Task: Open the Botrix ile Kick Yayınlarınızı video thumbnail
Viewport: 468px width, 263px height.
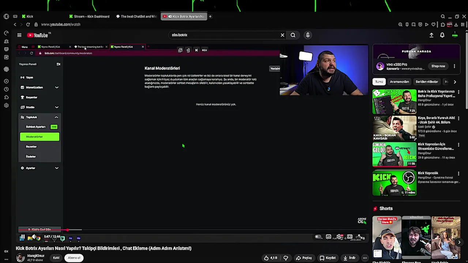Action: (395, 102)
